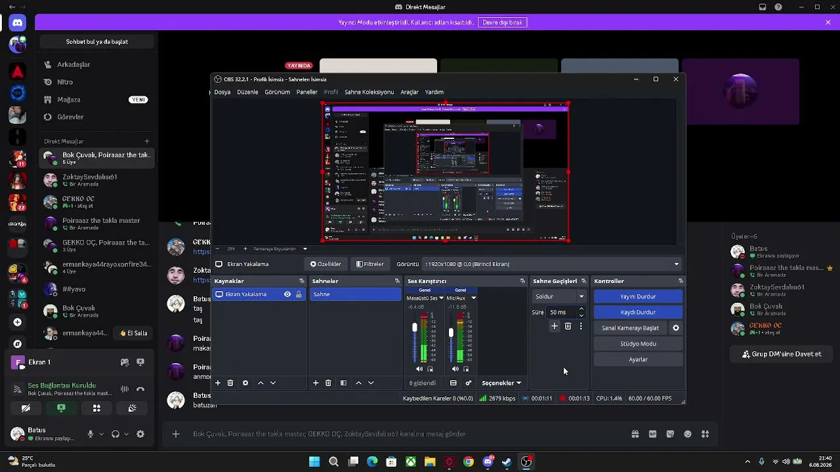Image resolution: width=840 pixels, height=472 pixels.
Task: Attach a file with Discord plus button
Action: (x=176, y=434)
